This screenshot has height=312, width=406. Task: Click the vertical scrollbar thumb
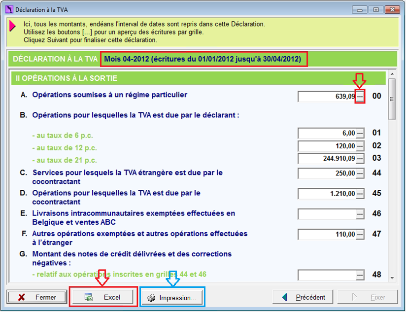coord(392,99)
